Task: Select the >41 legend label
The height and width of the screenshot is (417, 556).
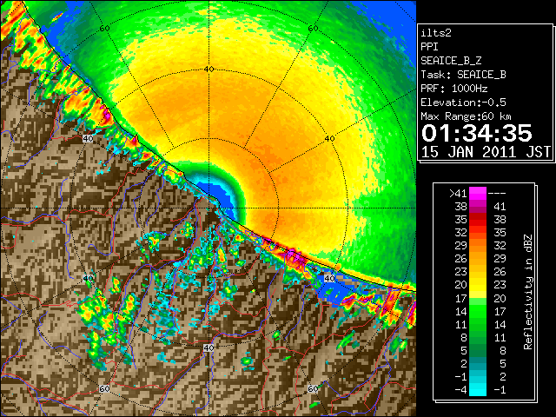Action: tap(458, 194)
